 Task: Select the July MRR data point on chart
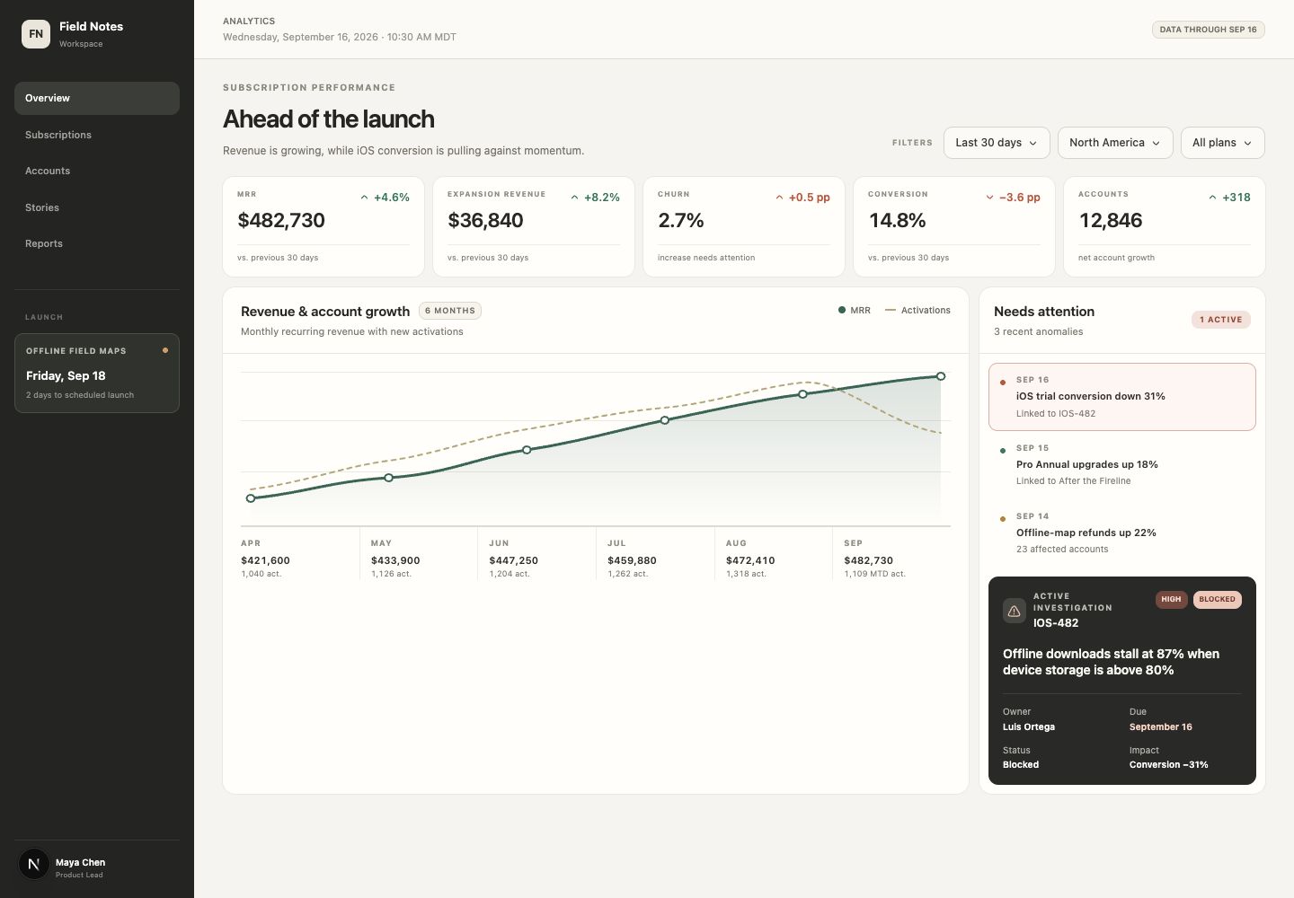(x=665, y=420)
